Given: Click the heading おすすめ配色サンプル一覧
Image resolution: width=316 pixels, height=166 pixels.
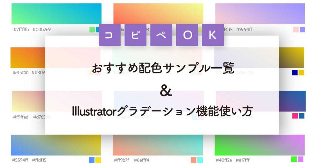Looking at the screenshot, I should point(163,68).
